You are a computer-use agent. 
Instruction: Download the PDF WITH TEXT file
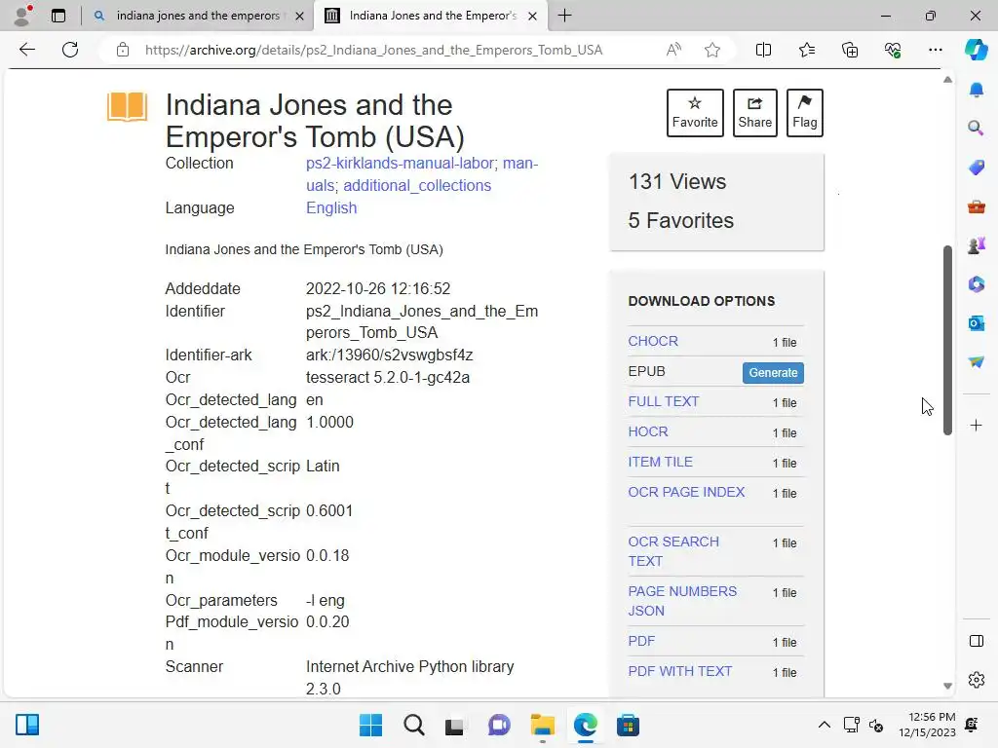click(679, 671)
